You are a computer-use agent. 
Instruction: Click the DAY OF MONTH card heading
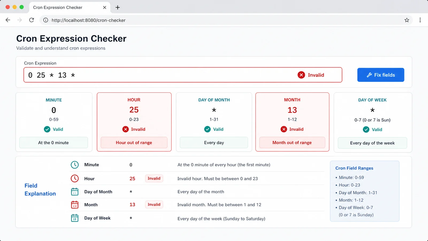tap(214, 100)
